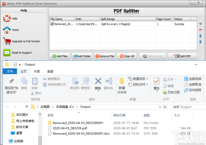Click the 重命名 rename icon

pyautogui.click(x=109, y=81)
